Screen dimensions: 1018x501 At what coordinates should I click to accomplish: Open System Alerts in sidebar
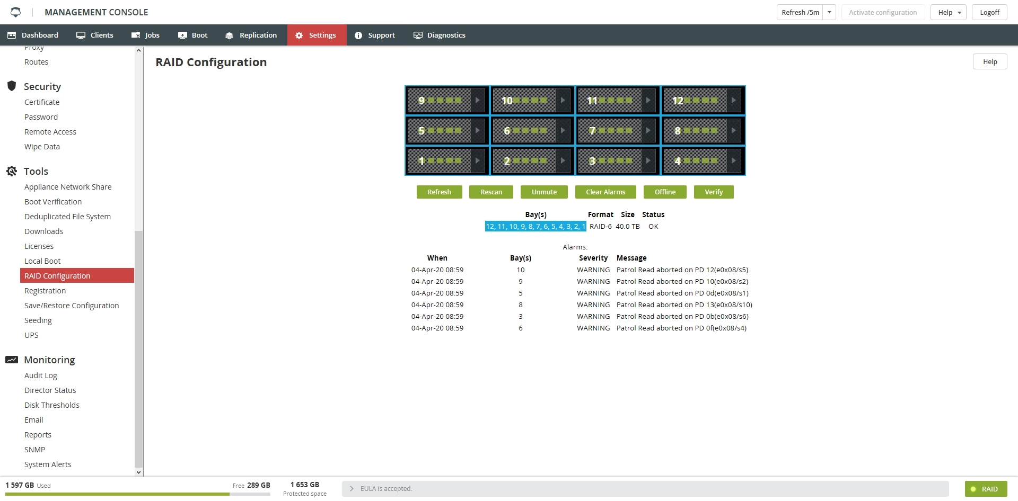tap(48, 464)
